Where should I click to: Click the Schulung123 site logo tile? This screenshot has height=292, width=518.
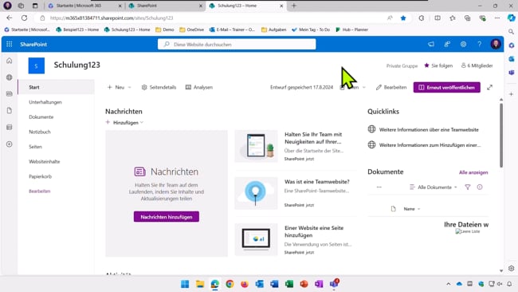[37, 65]
